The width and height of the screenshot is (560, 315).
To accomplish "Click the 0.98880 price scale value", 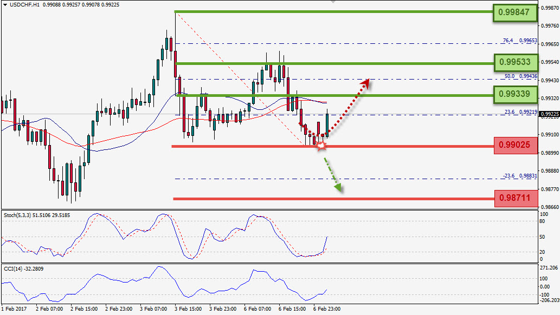I will pyautogui.click(x=550, y=171).
